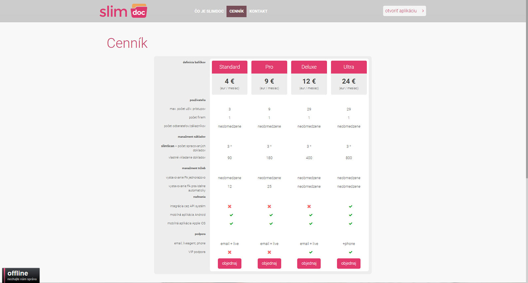Click the Pro plan 9 € price box
This screenshot has width=528, height=283.
click(x=269, y=84)
